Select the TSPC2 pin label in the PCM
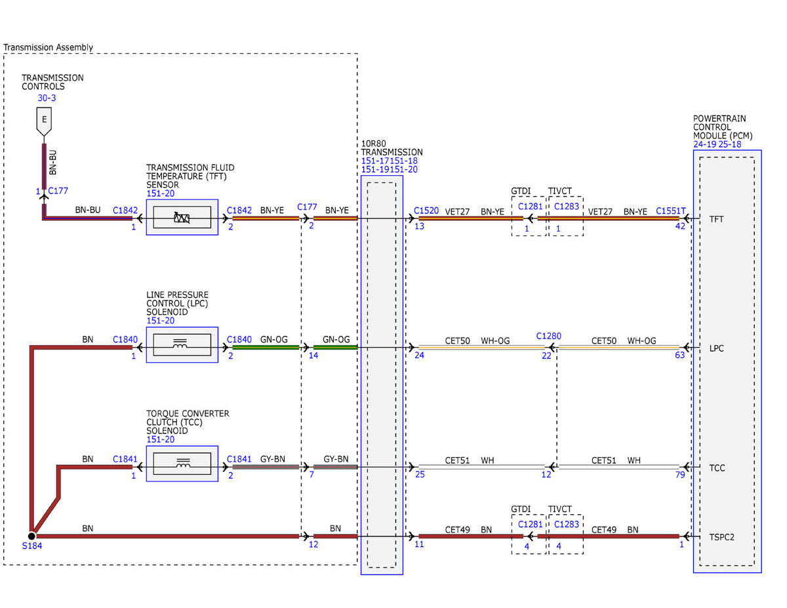This screenshot has width=787, height=608. coord(721,537)
